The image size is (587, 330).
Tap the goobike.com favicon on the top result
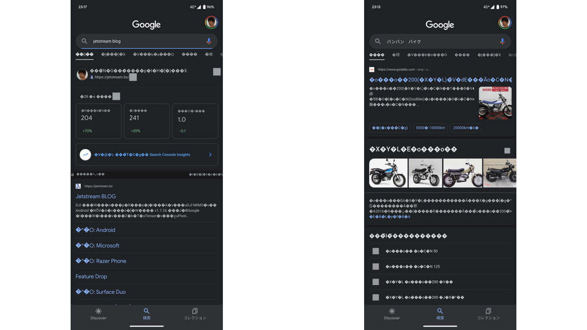point(372,69)
